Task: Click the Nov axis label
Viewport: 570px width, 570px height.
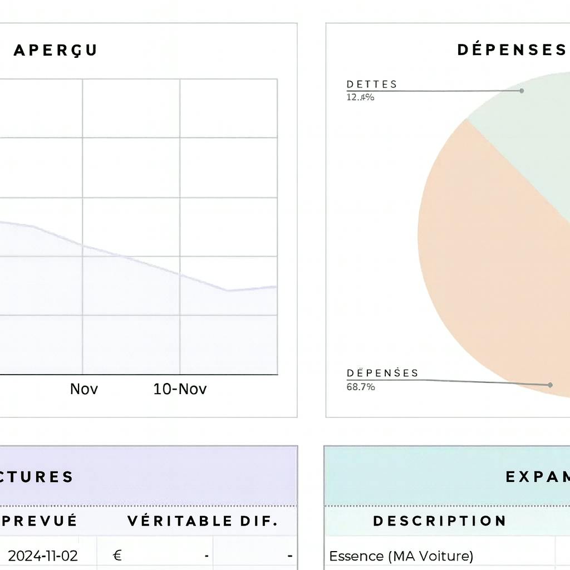Action: [84, 389]
